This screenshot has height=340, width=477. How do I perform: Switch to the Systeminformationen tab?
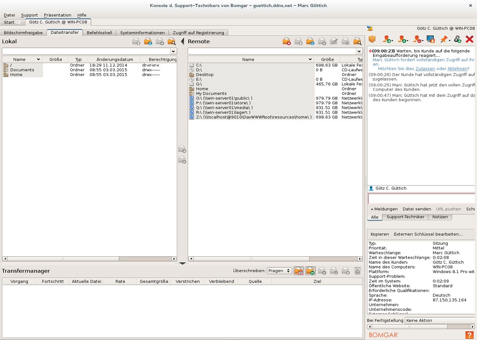[142, 33]
